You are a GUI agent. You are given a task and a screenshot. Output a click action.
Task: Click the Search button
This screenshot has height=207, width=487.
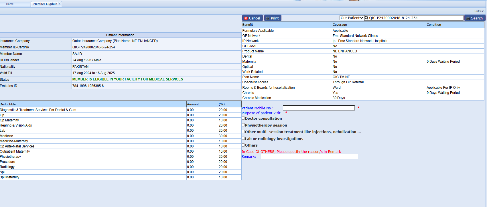474,18
